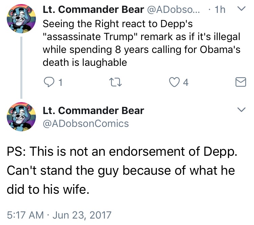Open direct message envelope icon
The width and height of the screenshot is (254, 225).
(x=240, y=82)
